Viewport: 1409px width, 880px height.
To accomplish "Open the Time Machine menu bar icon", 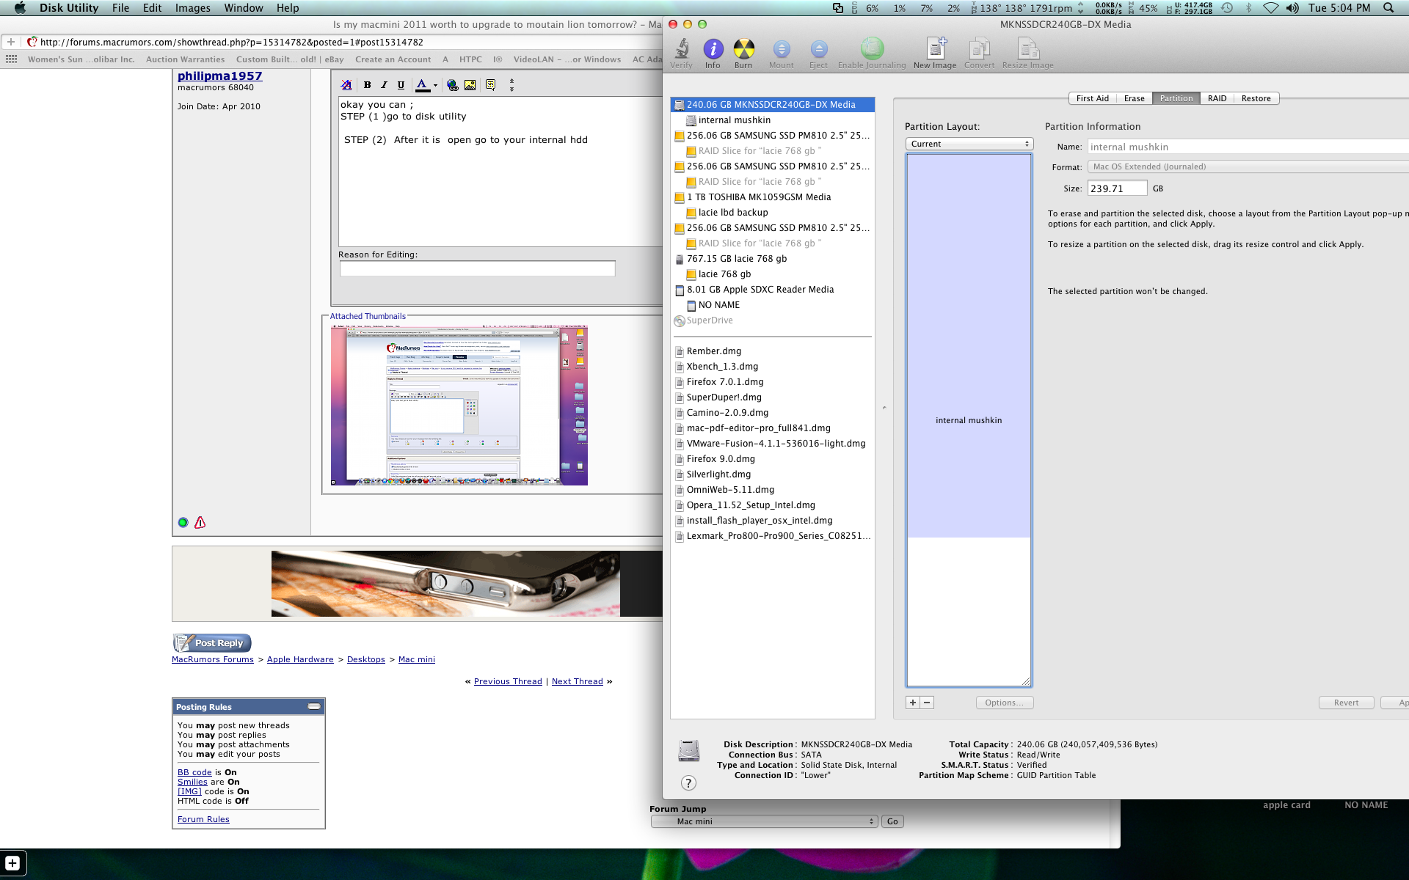I will (1227, 7).
